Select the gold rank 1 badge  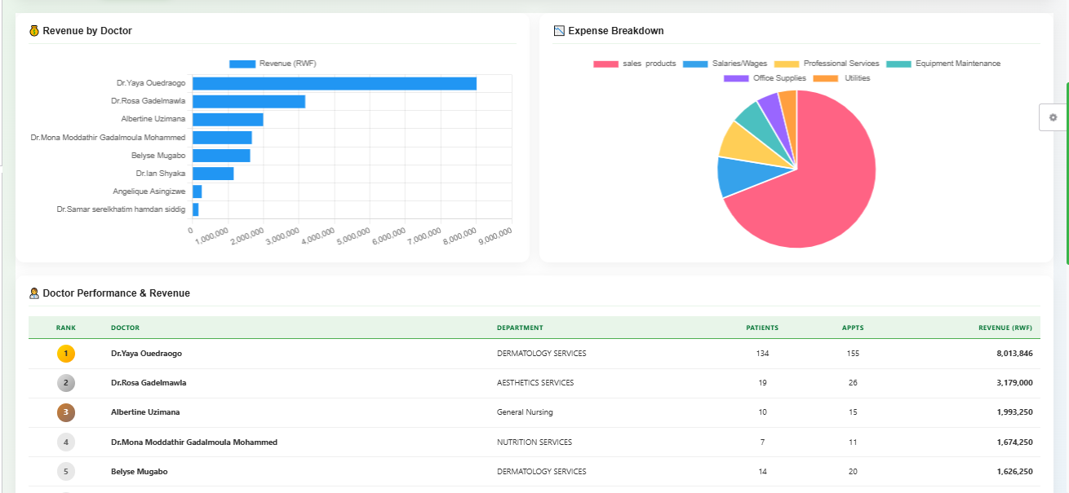[66, 354]
